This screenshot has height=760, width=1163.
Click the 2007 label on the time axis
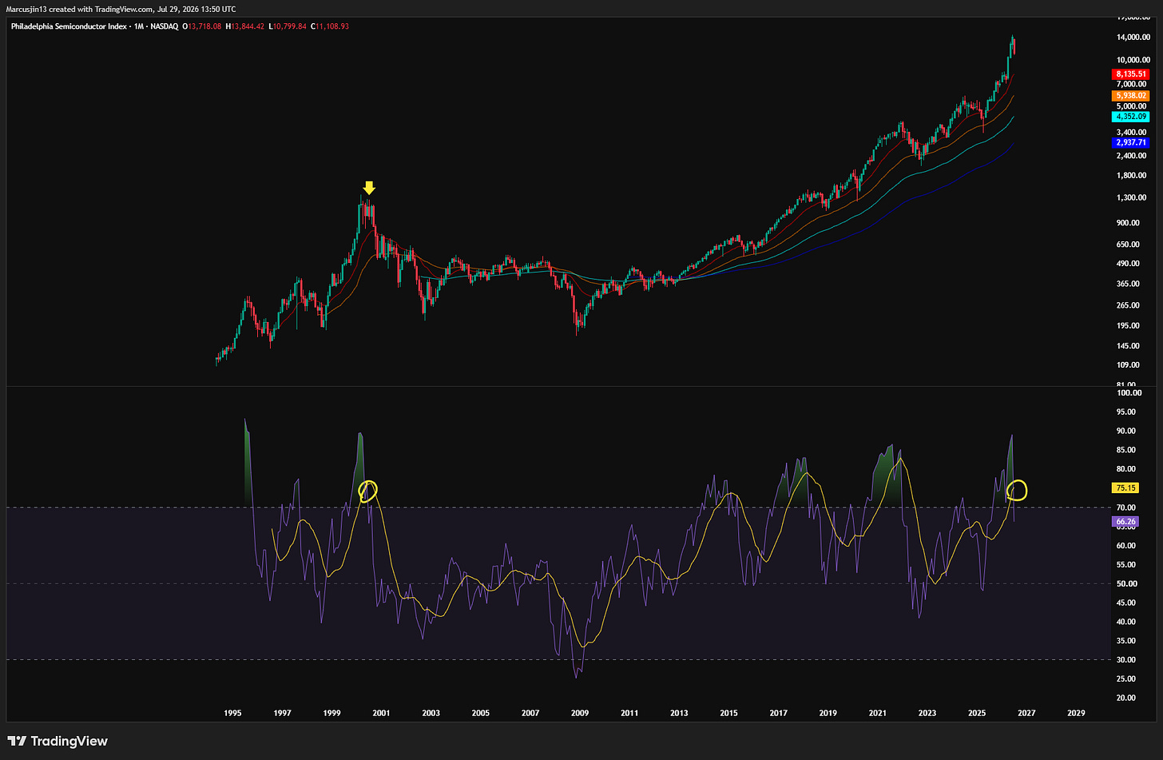coord(530,713)
